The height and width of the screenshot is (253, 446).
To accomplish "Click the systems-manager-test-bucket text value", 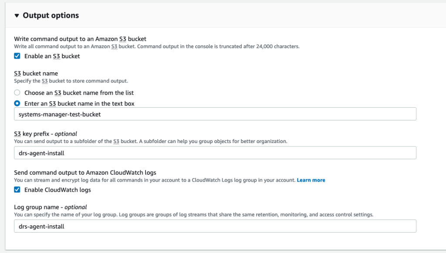I will pos(58,114).
